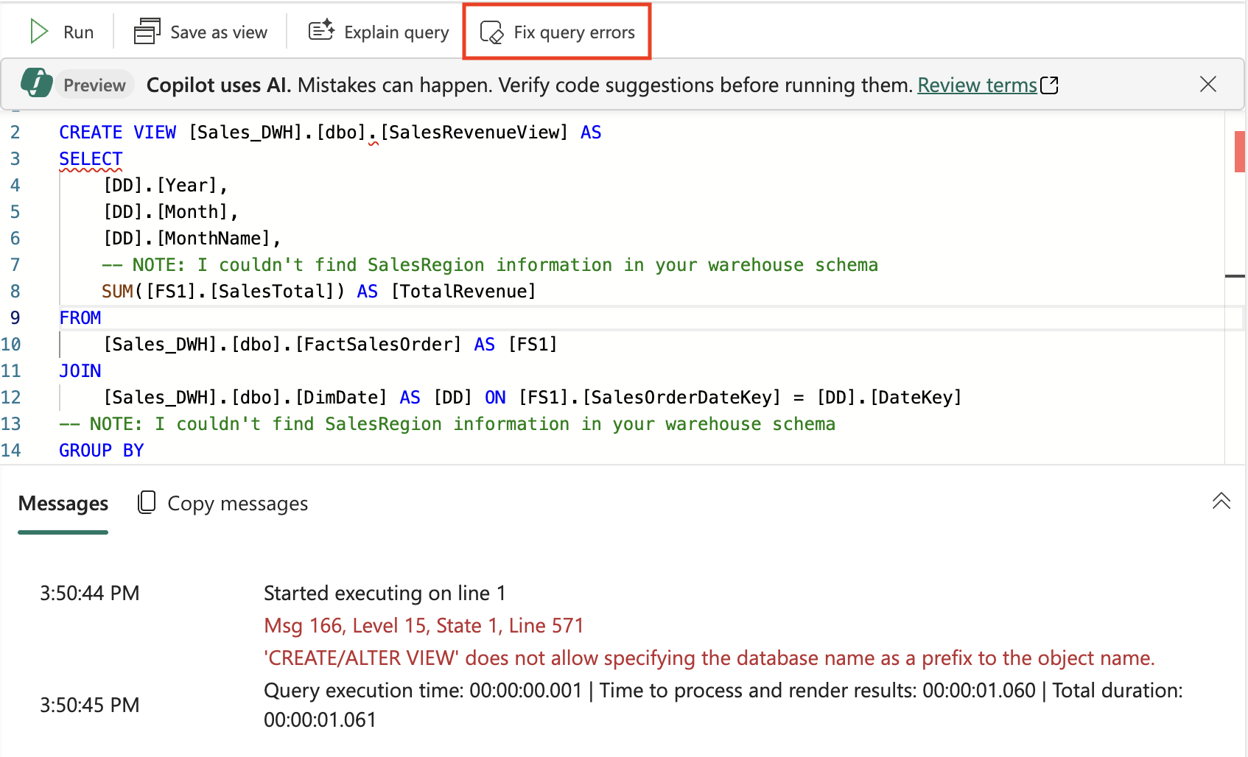Click [SalesOrderDateKey] in join condition
The image size is (1248, 757).
click(x=681, y=398)
